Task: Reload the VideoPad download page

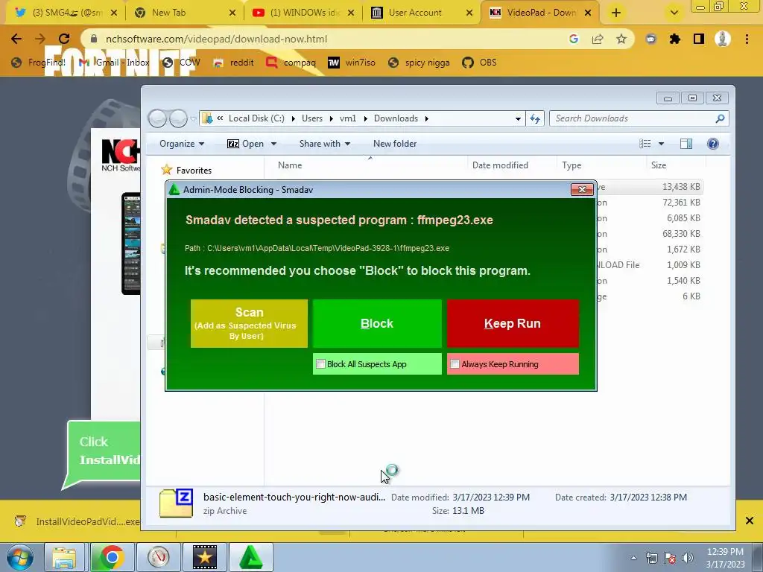Action: point(64,39)
